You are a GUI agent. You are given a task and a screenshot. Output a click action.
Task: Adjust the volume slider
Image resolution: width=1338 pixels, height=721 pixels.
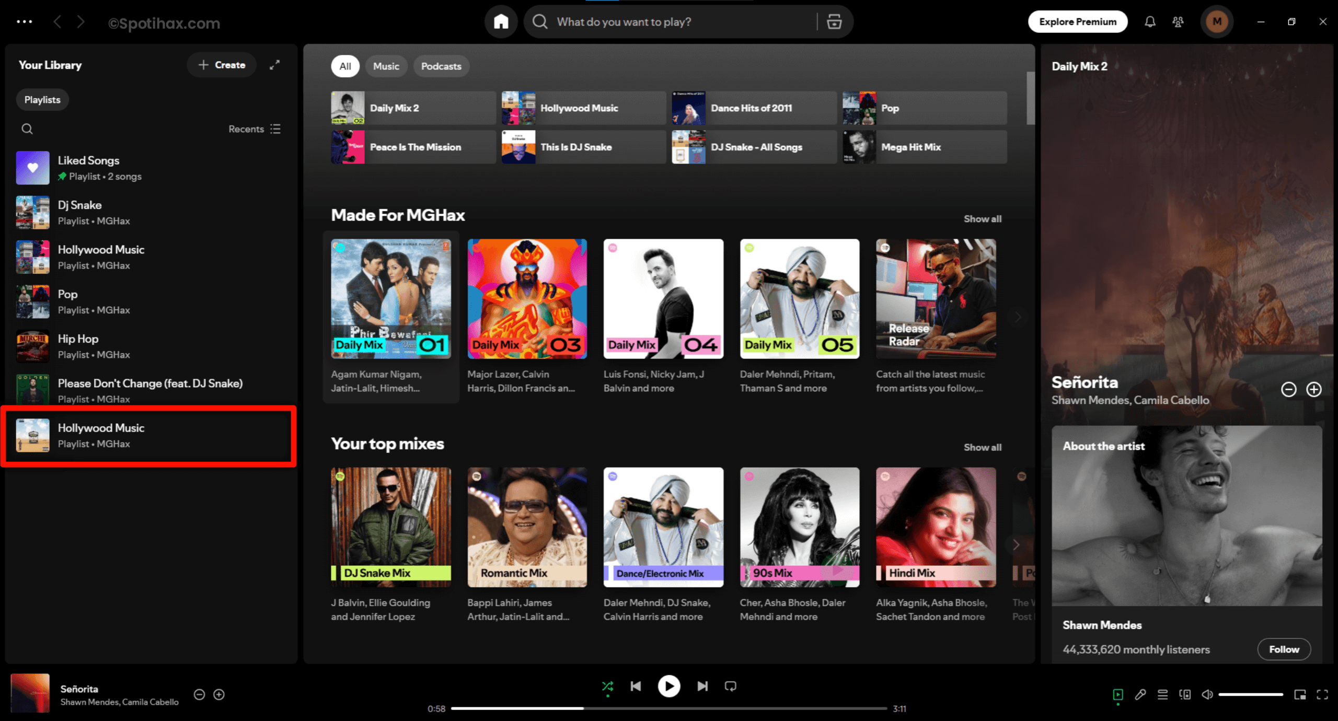click(x=1251, y=694)
